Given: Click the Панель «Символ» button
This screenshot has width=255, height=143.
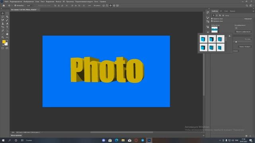Looking at the screenshot, I should pyautogui.click(x=245, y=47).
